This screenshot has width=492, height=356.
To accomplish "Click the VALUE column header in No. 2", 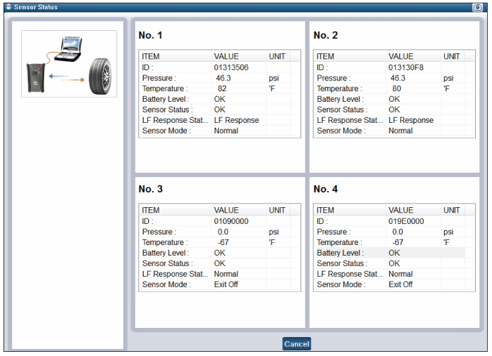I will [x=401, y=56].
